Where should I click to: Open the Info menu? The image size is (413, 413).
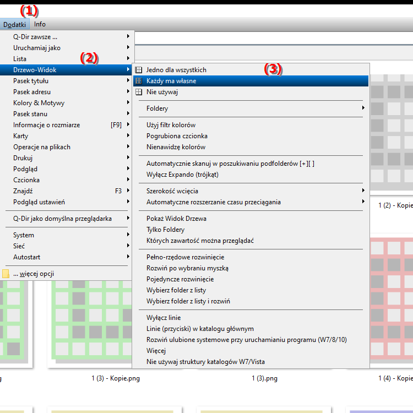point(40,24)
